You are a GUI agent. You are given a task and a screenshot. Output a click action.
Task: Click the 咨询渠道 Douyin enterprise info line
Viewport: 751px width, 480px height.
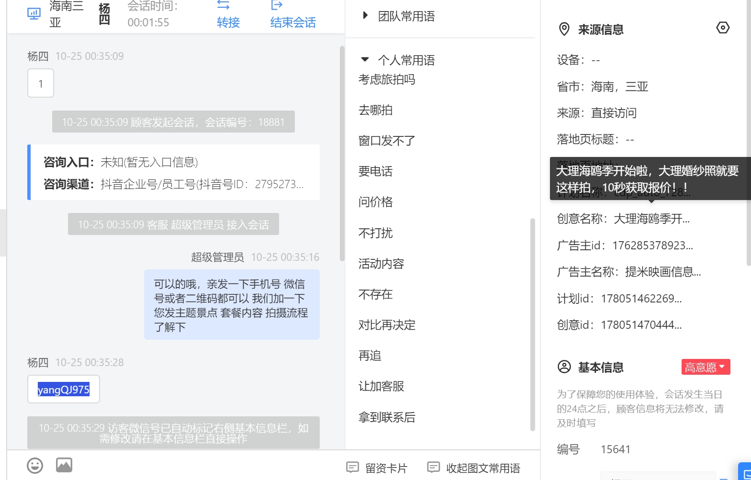[173, 184]
